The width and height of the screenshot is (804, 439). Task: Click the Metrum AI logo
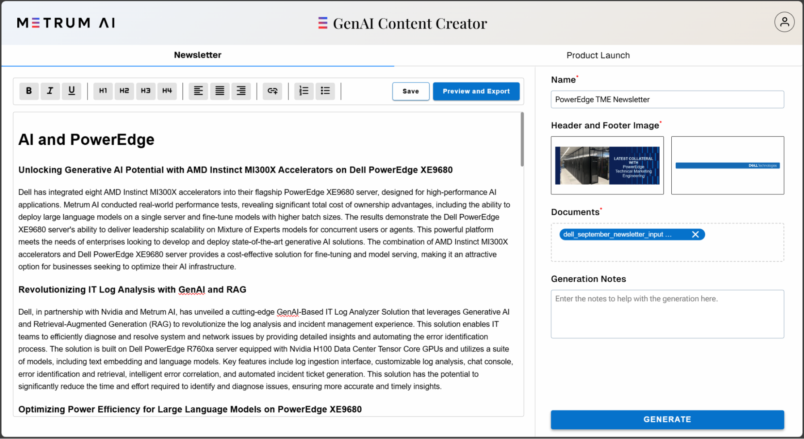click(x=66, y=23)
